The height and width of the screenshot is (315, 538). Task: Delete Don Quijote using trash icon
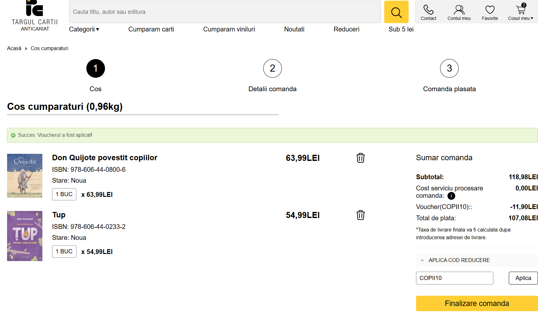[x=360, y=158]
